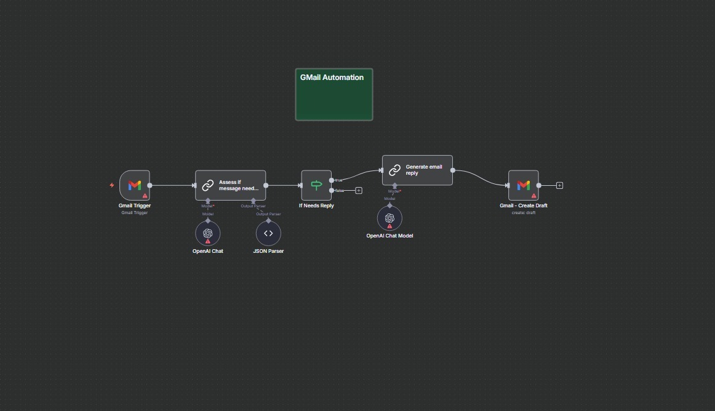Click the lightning bolt trigger icon
This screenshot has width=715, height=411.
click(112, 185)
